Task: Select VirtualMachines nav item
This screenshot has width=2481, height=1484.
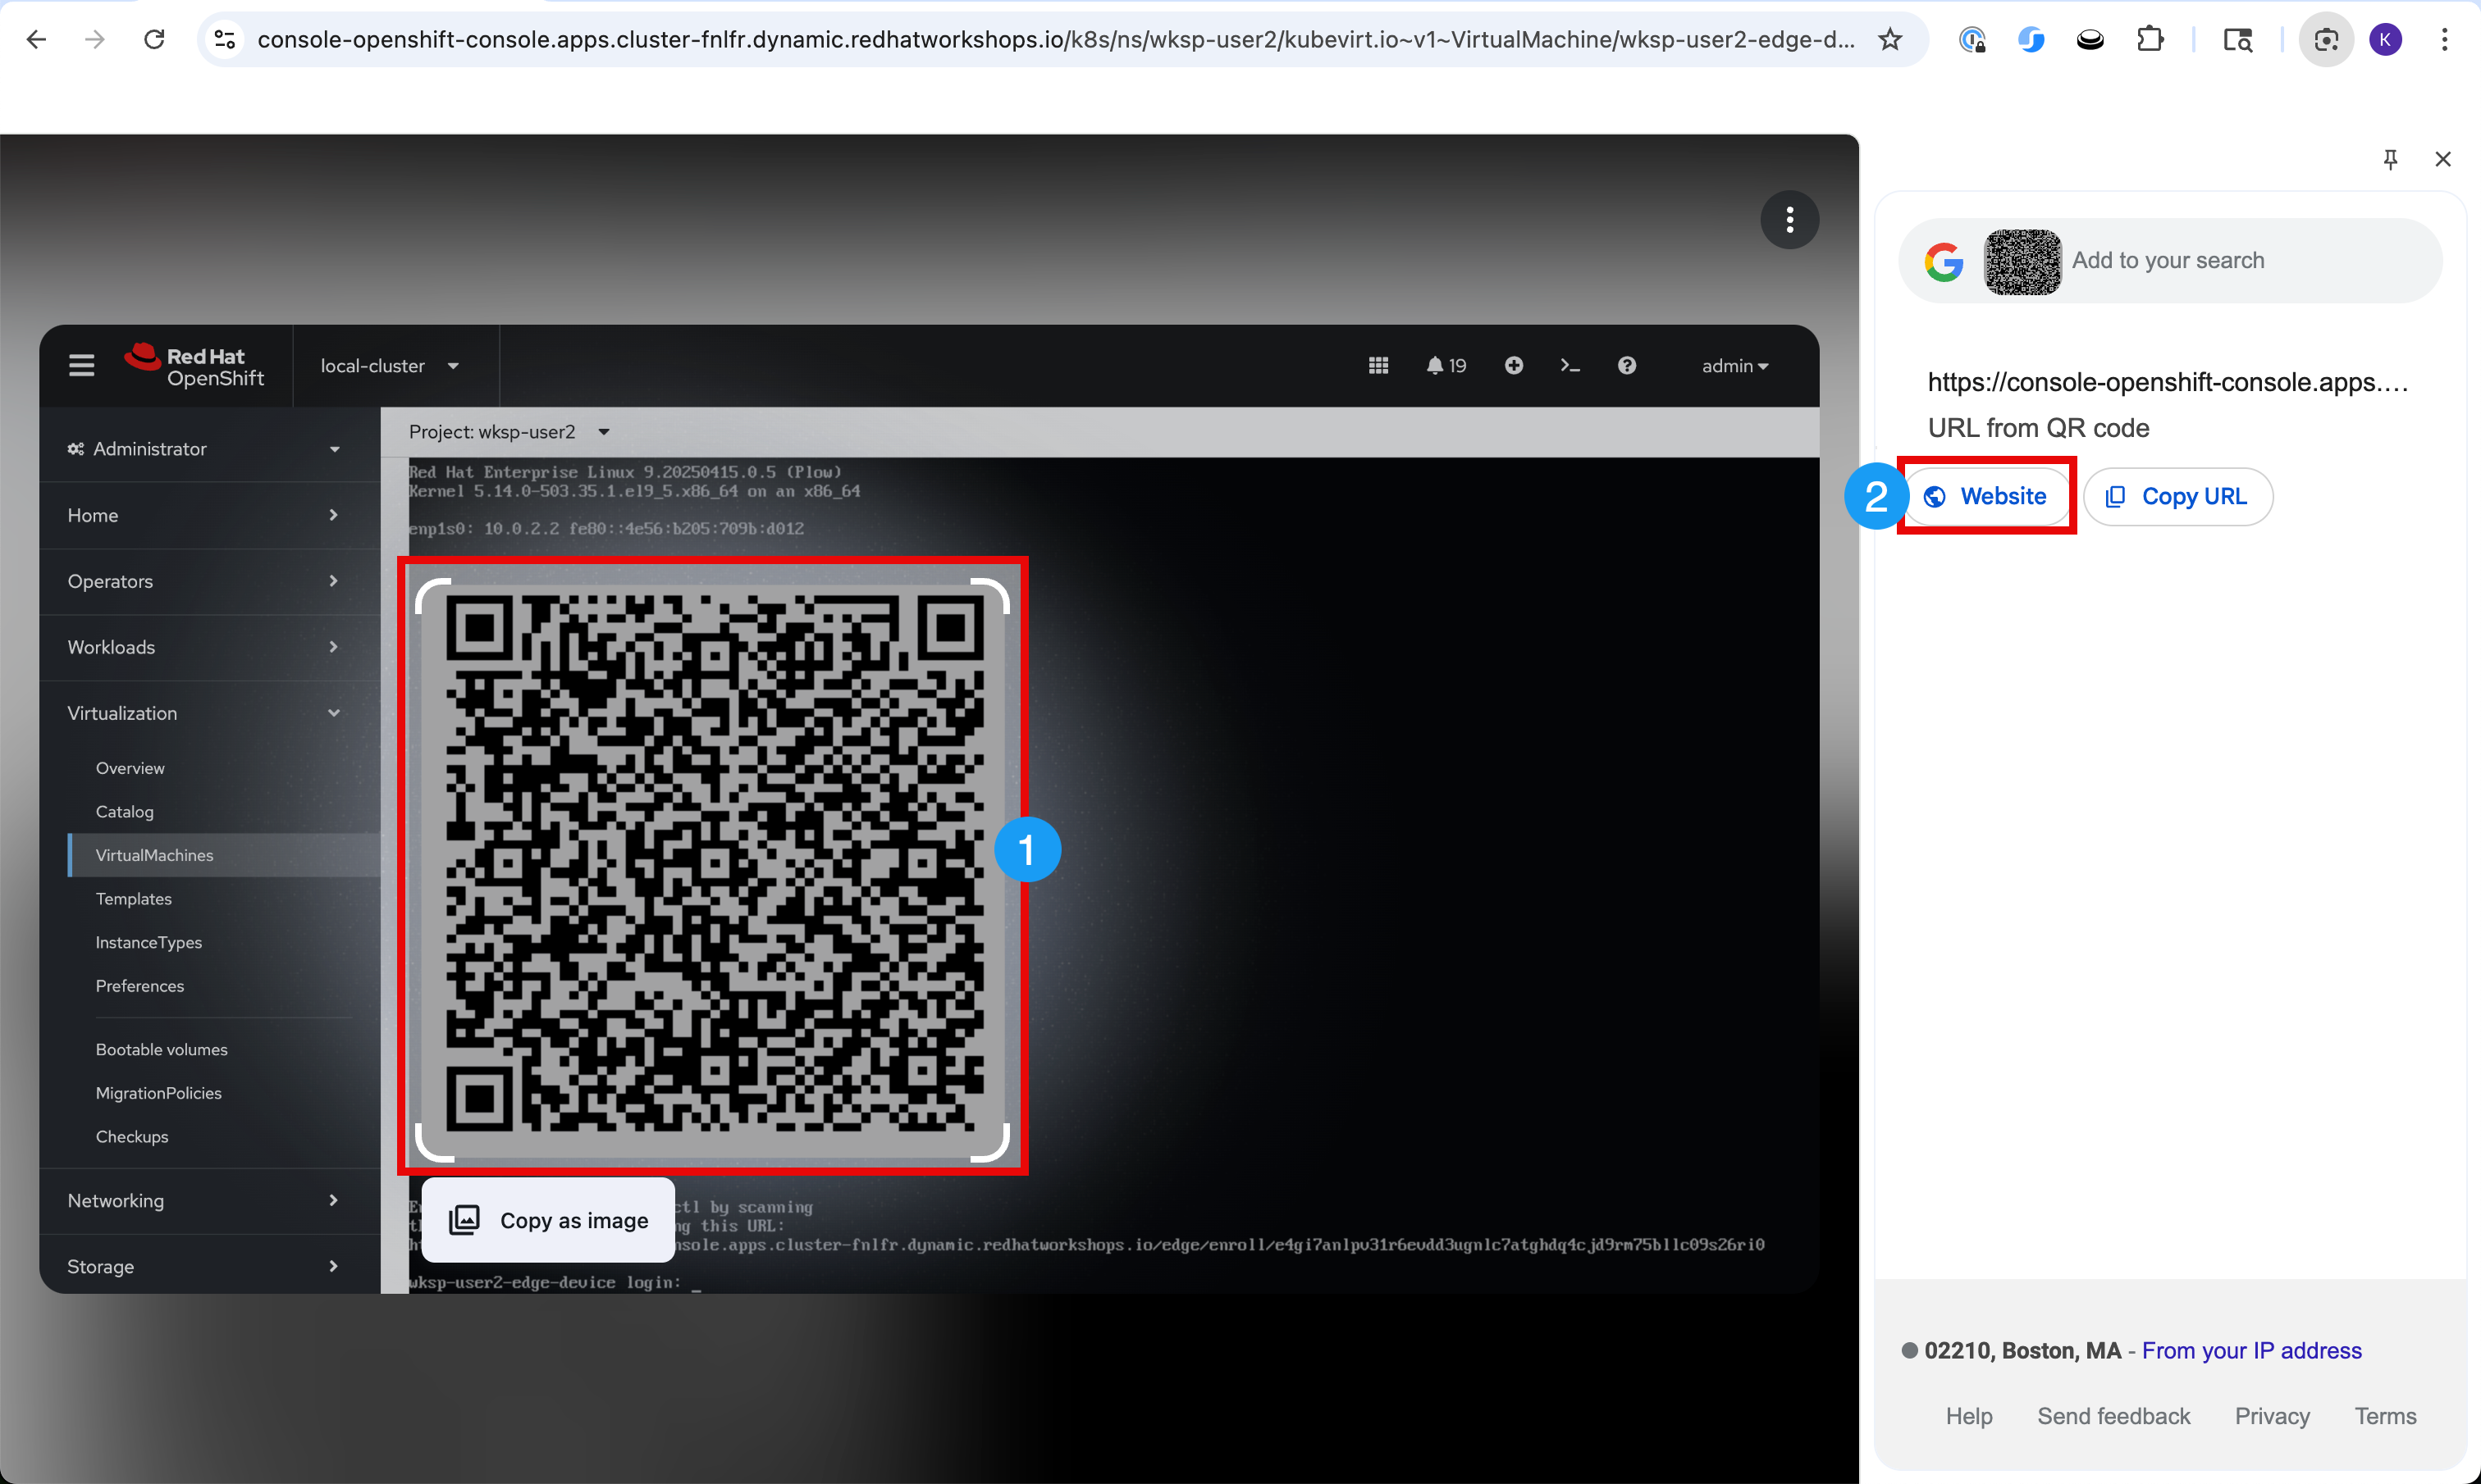Action: (x=155, y=855)
